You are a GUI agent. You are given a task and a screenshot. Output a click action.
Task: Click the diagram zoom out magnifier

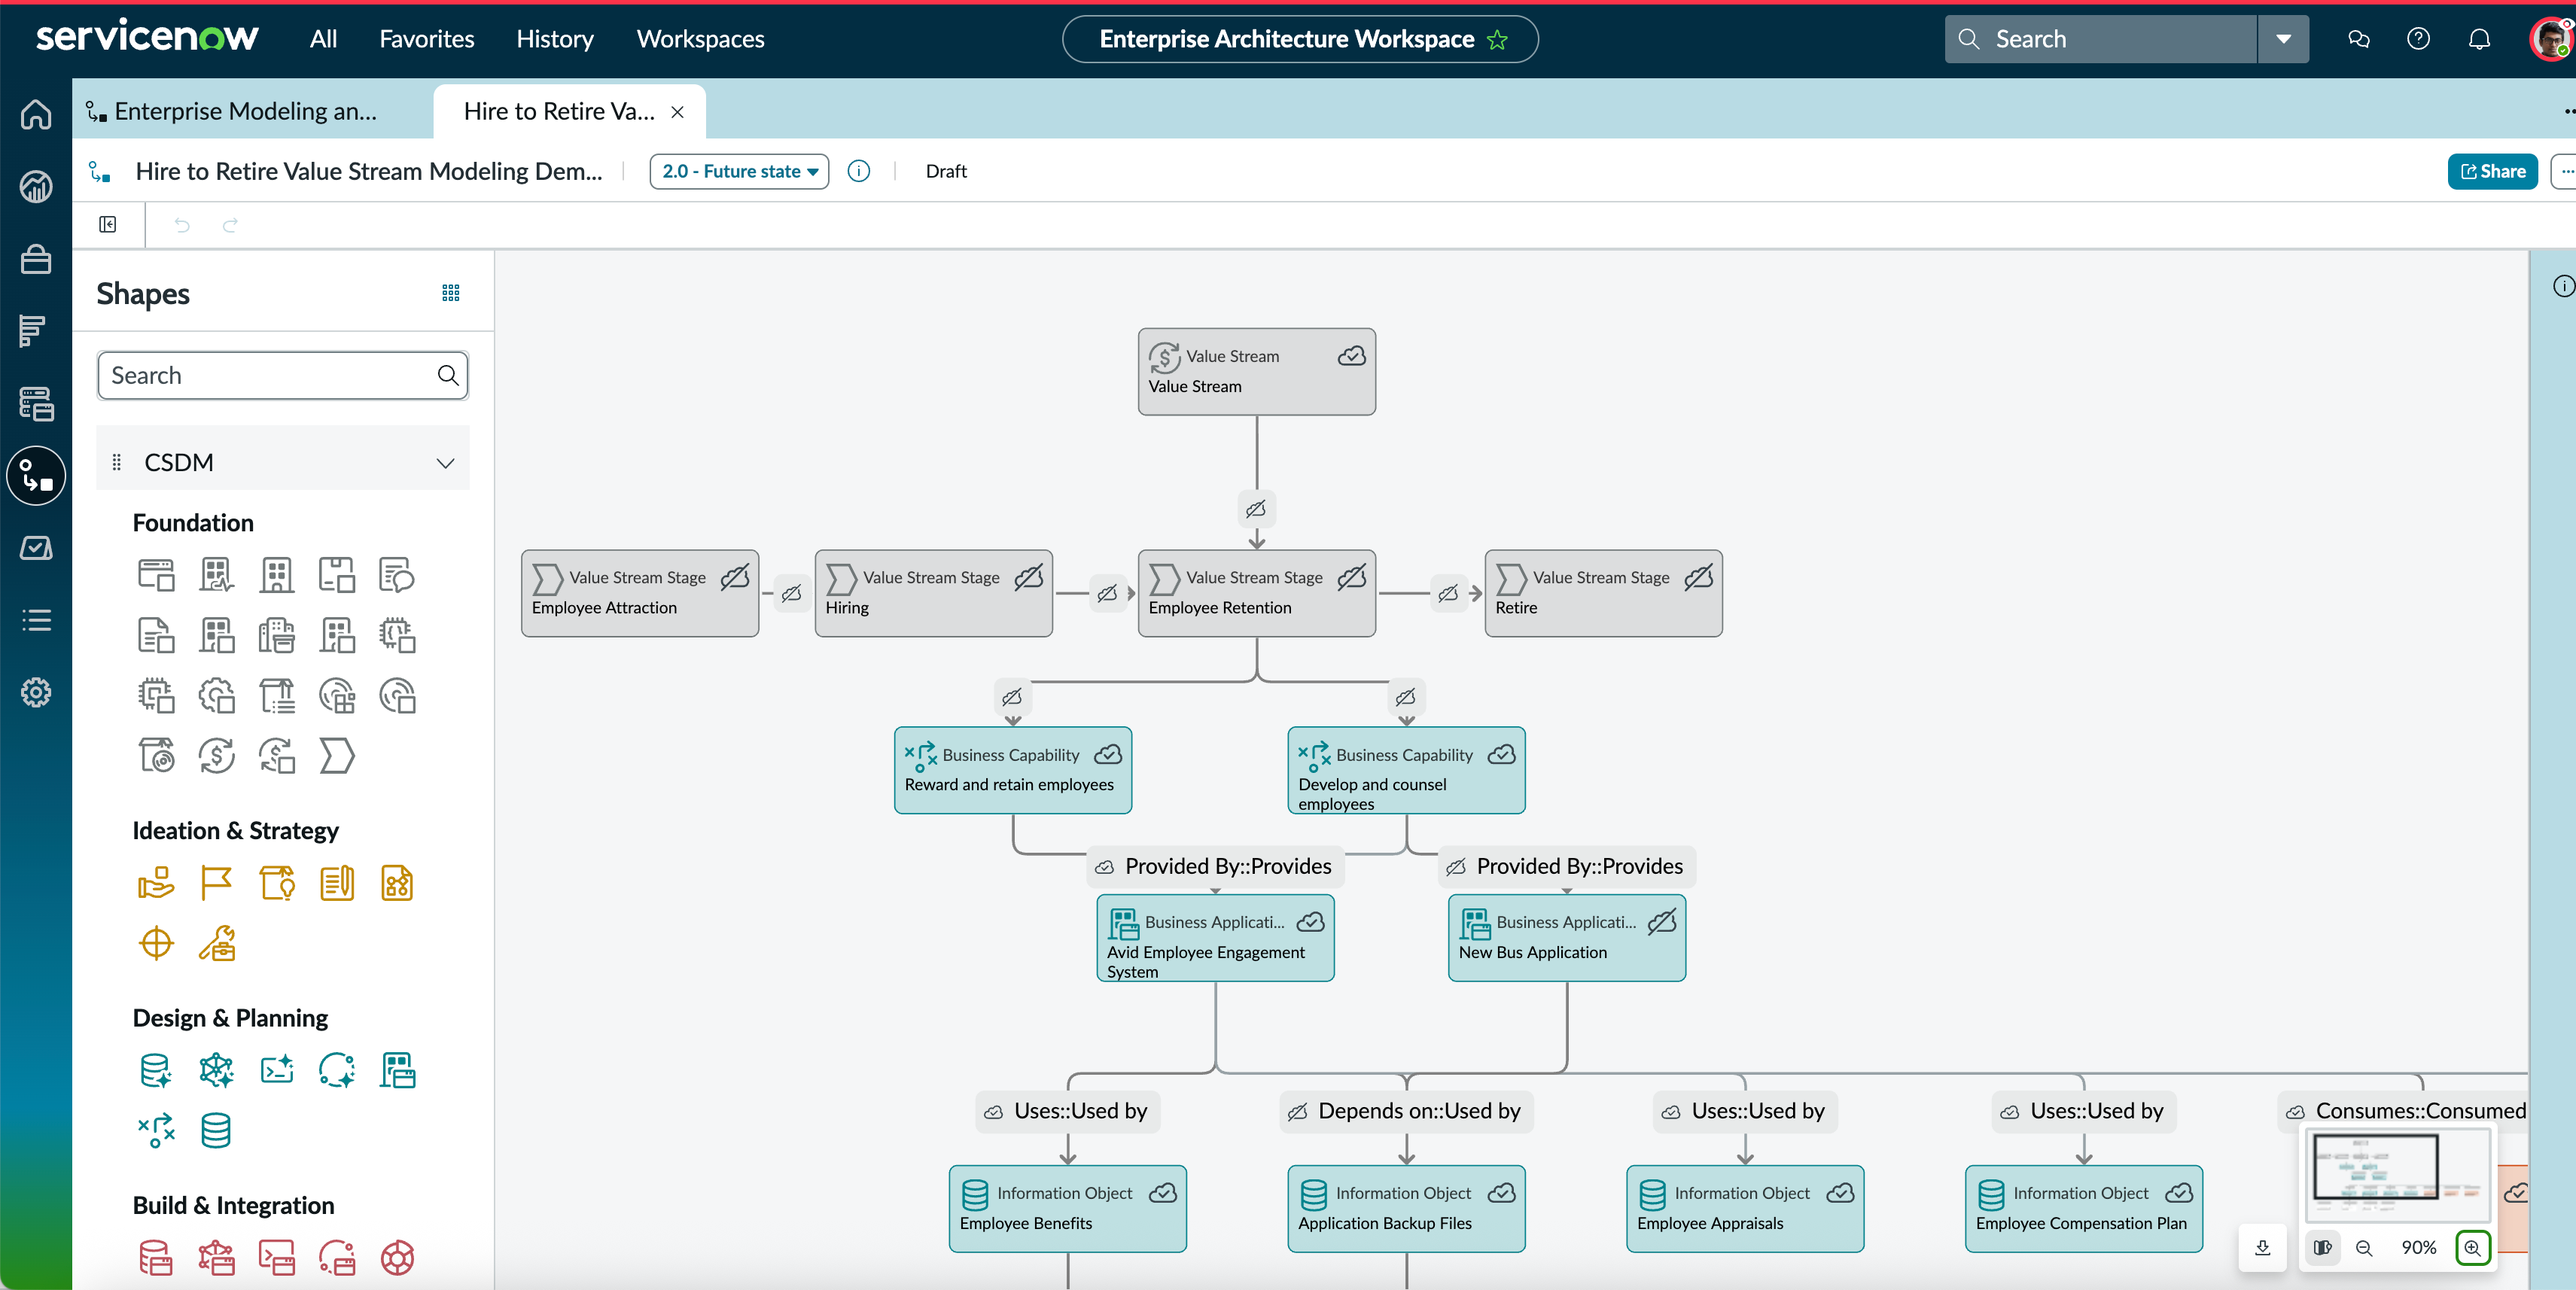[x=2364, y=1247]
